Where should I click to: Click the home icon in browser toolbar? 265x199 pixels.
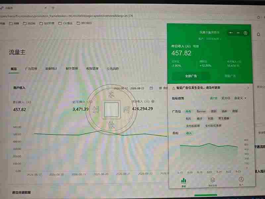[x=258, y=17]
